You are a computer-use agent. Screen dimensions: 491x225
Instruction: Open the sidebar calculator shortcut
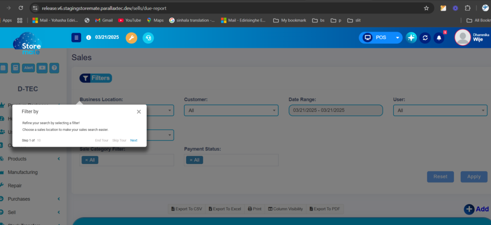click(16, 68)
